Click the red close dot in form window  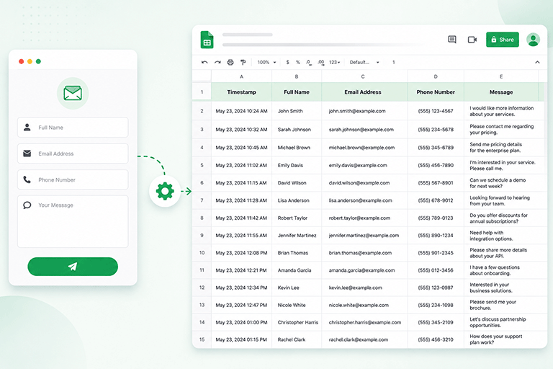pyautogui.click(x=21, y=61)
